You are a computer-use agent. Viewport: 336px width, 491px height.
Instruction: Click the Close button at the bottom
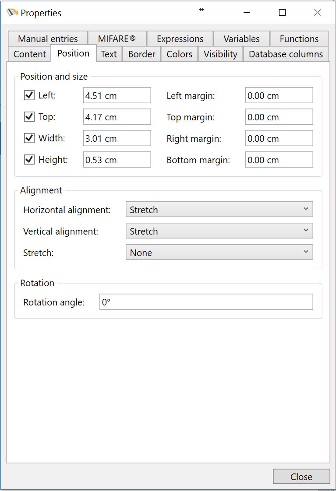(x=301, y=476)
